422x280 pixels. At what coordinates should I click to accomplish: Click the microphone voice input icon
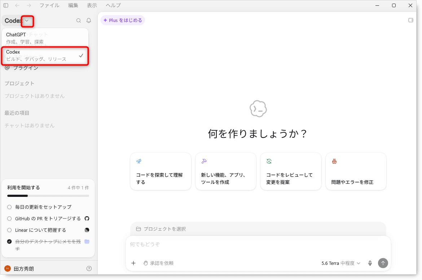pyautogui.click(x=370, y=263)
